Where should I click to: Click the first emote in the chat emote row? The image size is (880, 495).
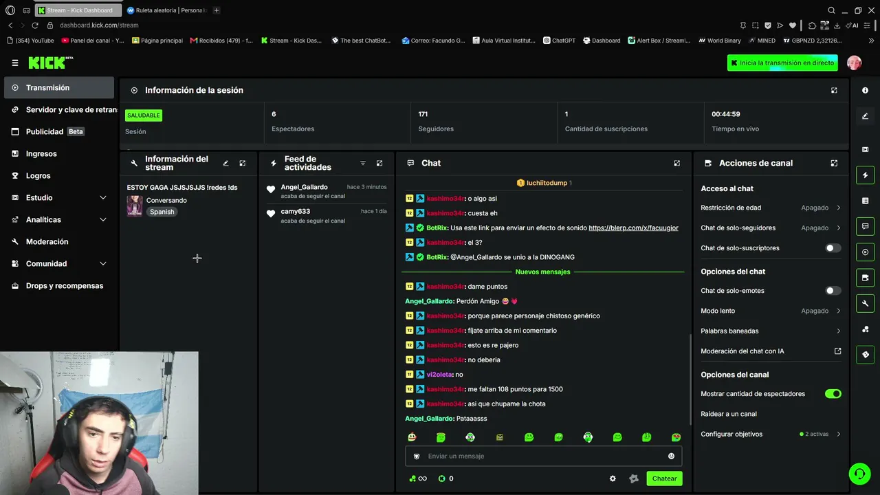coord(412,437)
